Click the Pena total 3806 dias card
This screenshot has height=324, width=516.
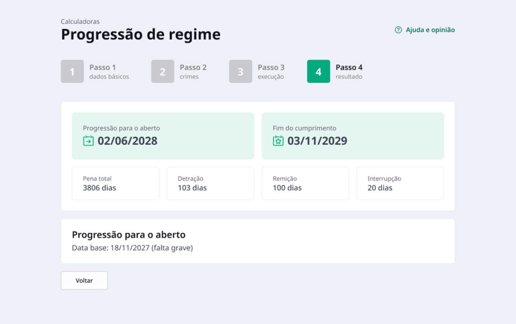115,183
